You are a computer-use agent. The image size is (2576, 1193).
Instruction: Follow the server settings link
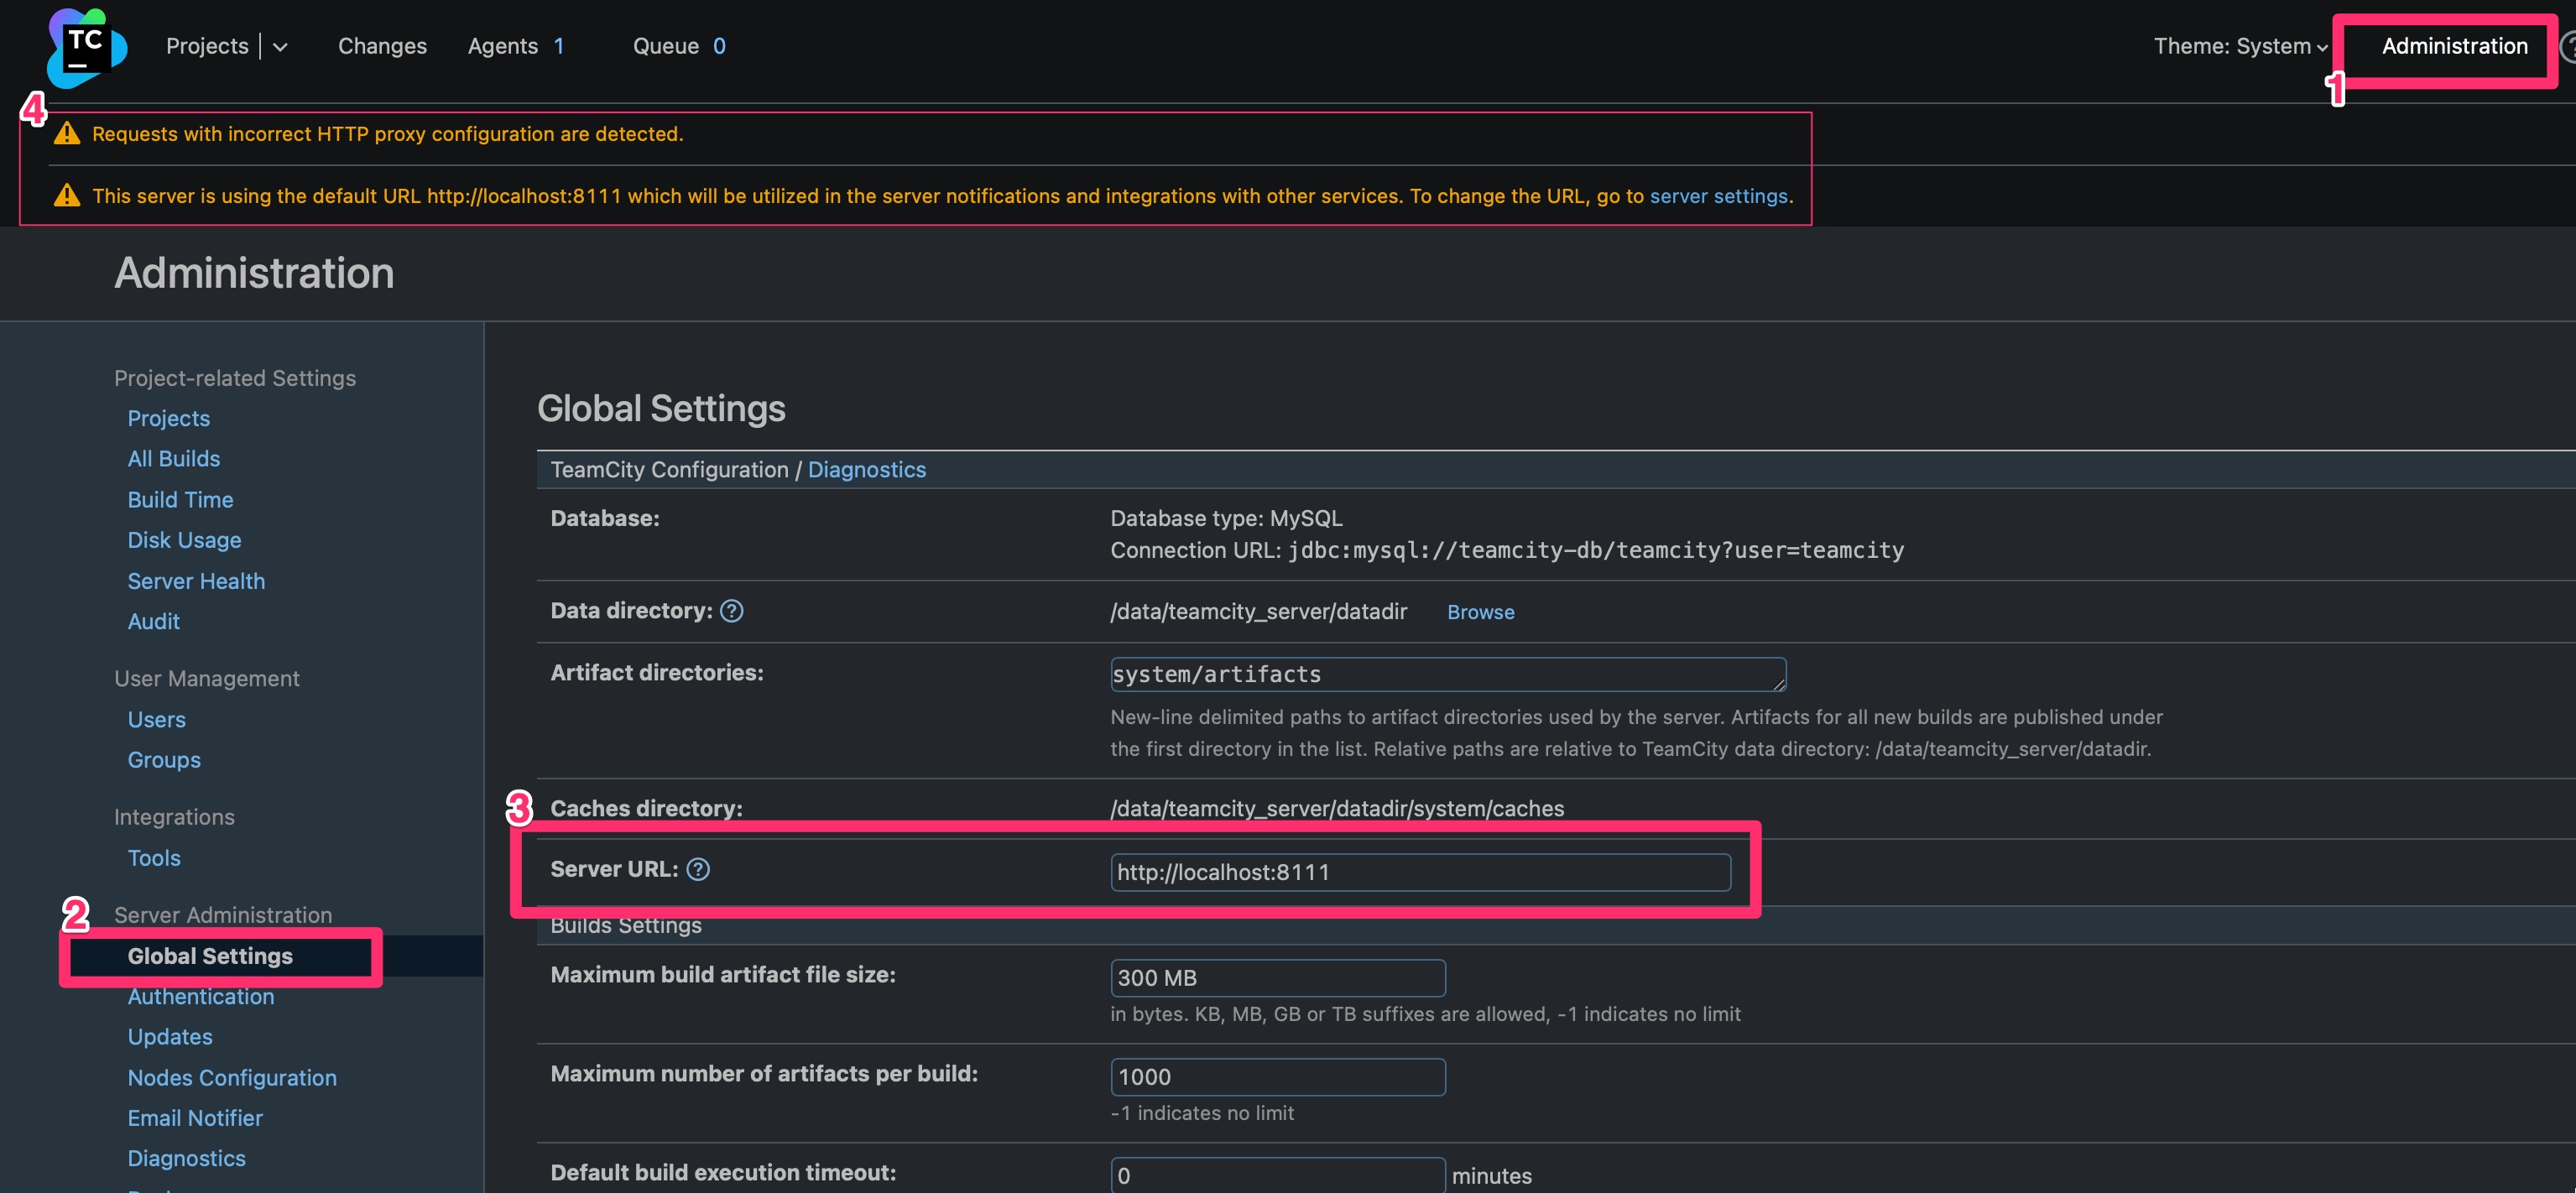(1718, 196)
